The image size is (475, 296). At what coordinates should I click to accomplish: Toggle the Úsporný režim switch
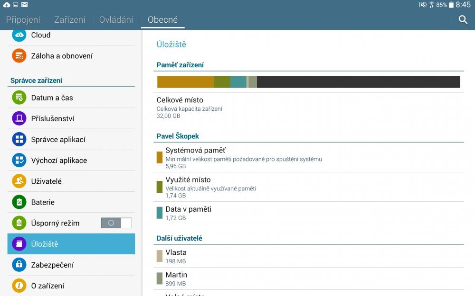pyautogui.click(x=116, y=223)
